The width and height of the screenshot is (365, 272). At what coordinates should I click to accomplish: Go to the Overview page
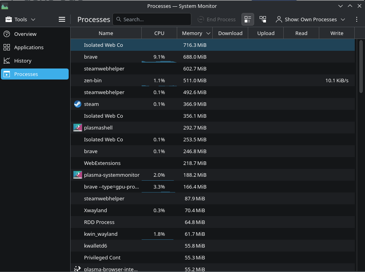[x=35, y=34]
